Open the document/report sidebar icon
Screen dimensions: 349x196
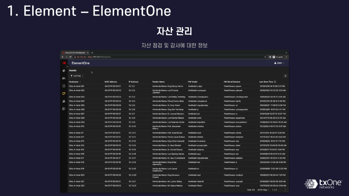[x=64, y=86]
